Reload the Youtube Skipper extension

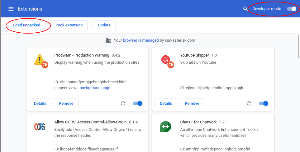249,104
